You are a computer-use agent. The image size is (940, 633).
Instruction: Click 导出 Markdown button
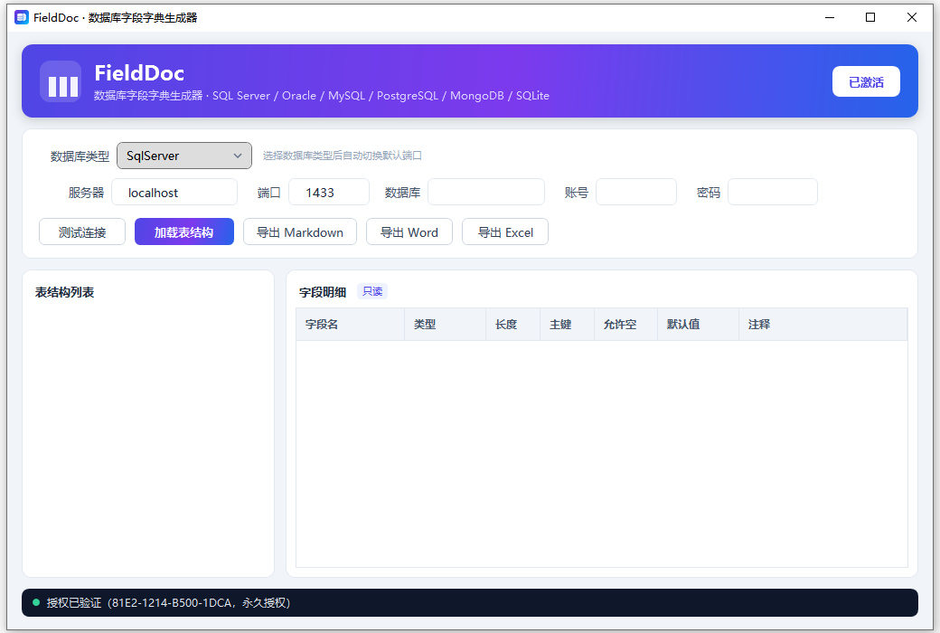(300, 232)
